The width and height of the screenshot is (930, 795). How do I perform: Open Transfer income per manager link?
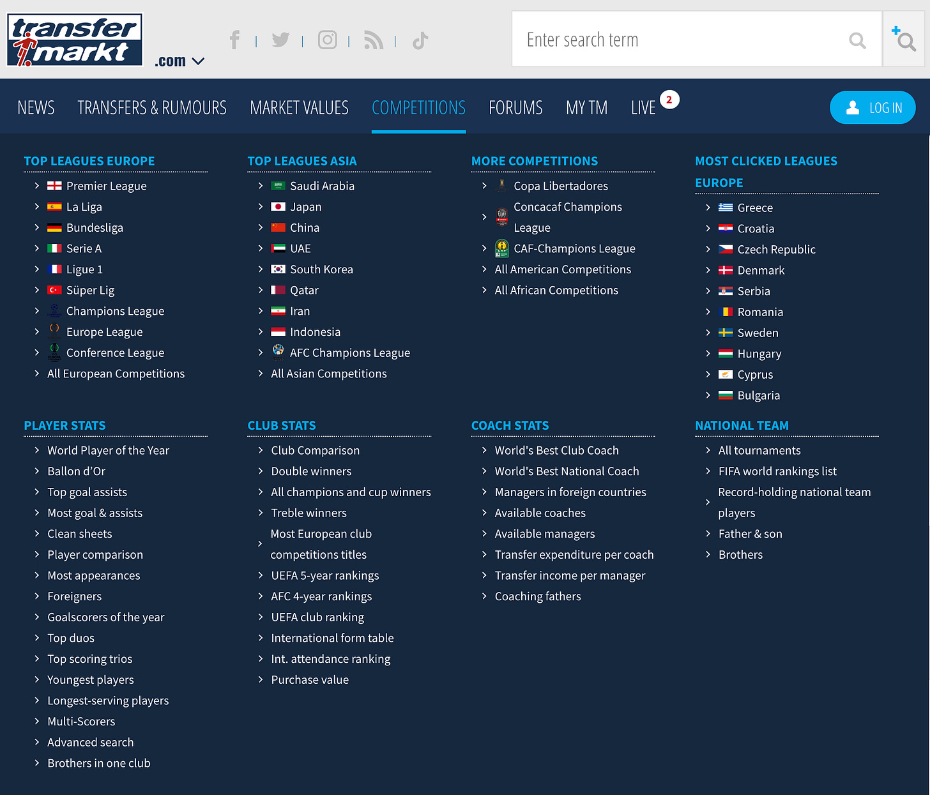pos(570,575)
